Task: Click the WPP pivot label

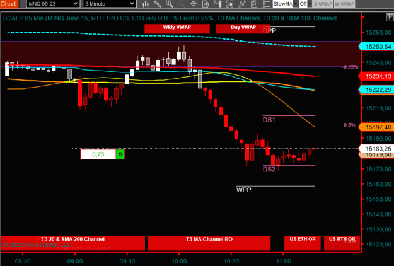Action: (x=243, y=190)
